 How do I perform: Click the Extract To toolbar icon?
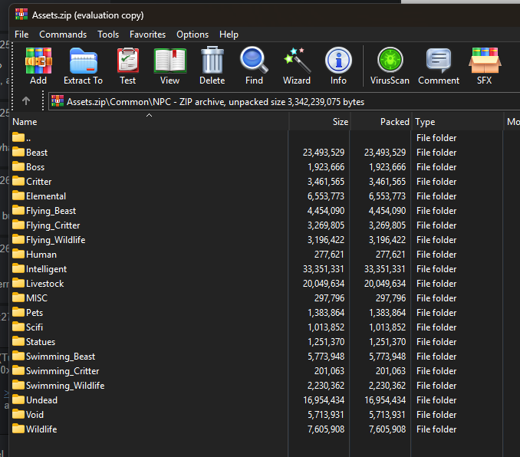point(84,61)
